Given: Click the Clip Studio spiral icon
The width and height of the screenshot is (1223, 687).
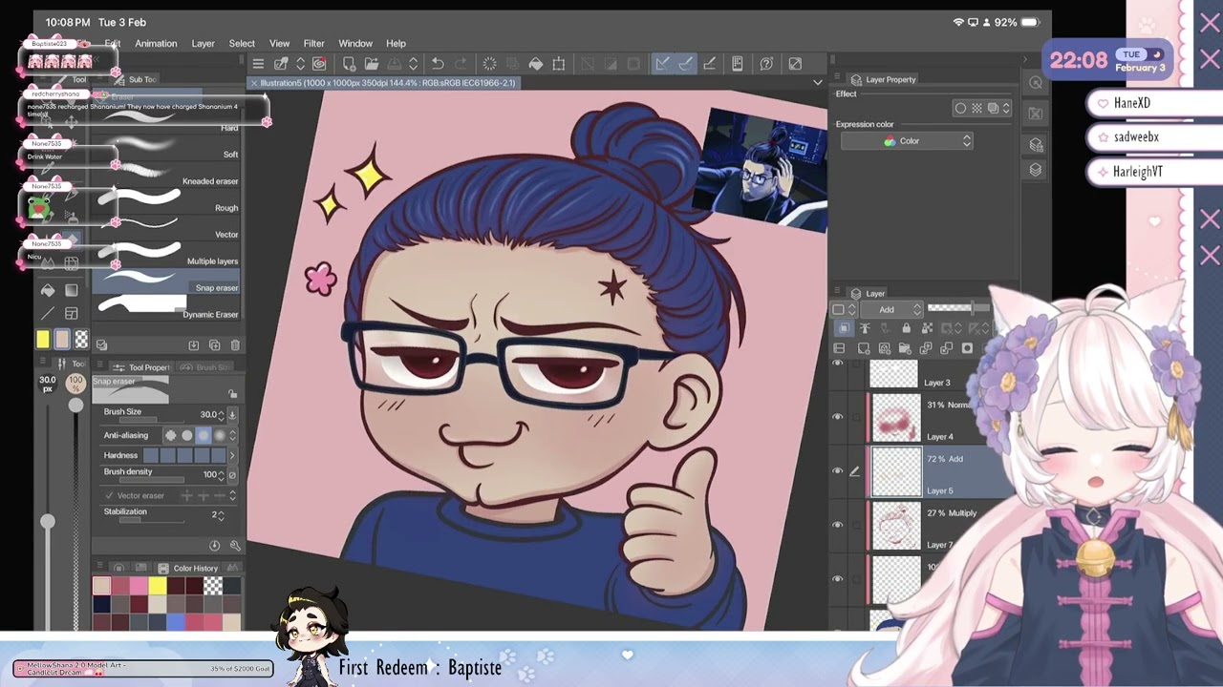Looking at the screenshot, I should click(x=319, y=64).
